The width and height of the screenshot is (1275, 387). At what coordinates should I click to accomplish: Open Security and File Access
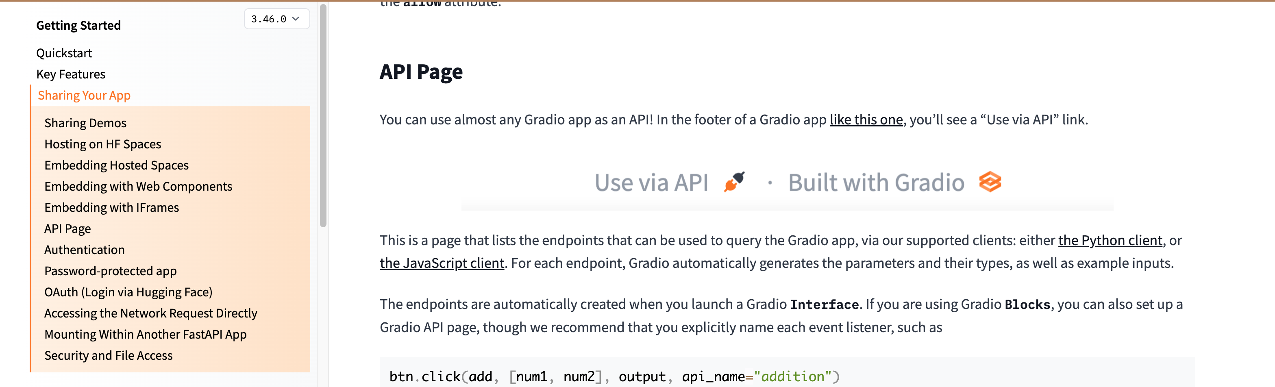[x=109, y=355]
